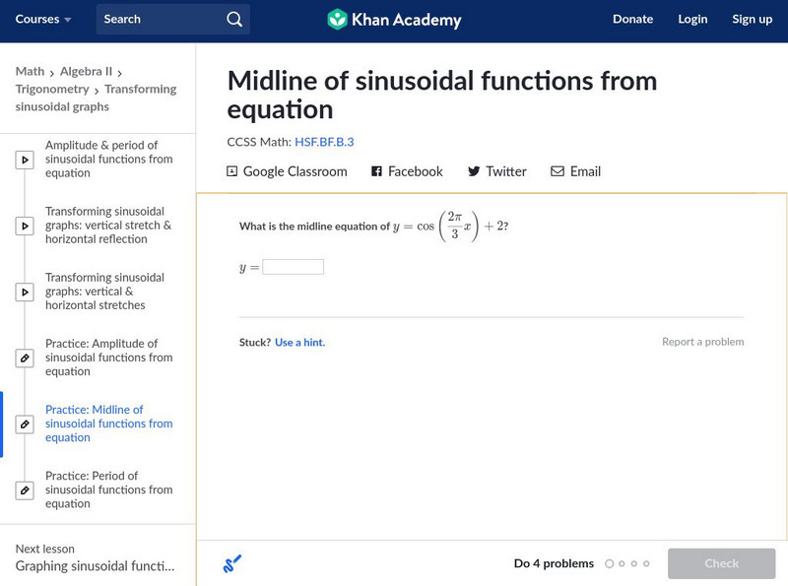
Task: Toggle the scratchpad pen icon
Action: (x=232, y=563)
